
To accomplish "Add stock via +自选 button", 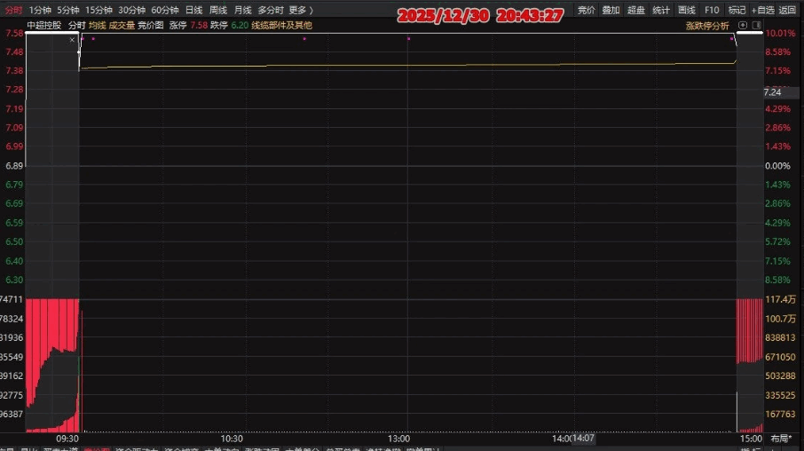I will (762, 11).
